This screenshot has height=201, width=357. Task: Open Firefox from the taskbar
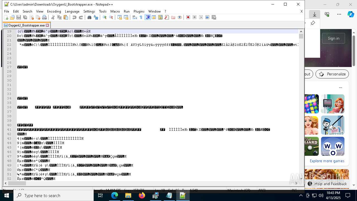coord(142,195)
